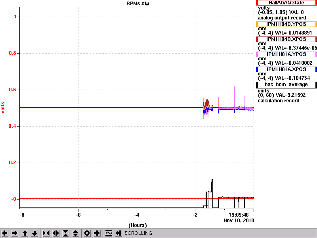The width and height of the screenshot is (317, 238).
Task: Click the Nov 18, 2010 date label
Action: 239,221
